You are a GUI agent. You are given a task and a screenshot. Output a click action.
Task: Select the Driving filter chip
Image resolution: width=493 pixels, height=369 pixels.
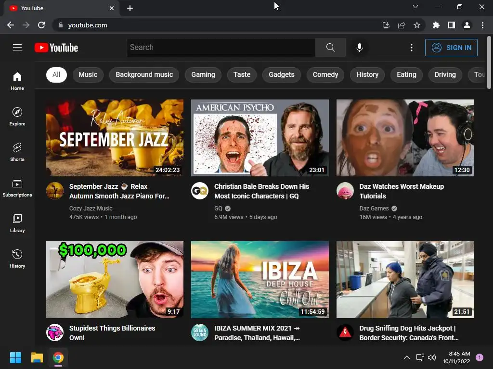pyautogui.click(x=445, y=74)
